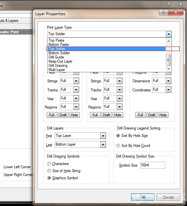Enable Sort By Hole Count option
Image resolution: width=187 pixels, height=206 pixels.
[118, 146]
